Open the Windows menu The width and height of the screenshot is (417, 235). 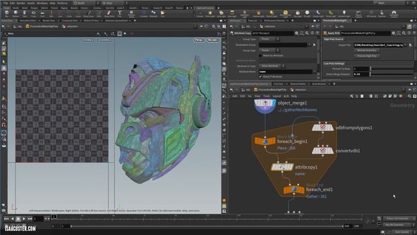click(x=42, y=3)
